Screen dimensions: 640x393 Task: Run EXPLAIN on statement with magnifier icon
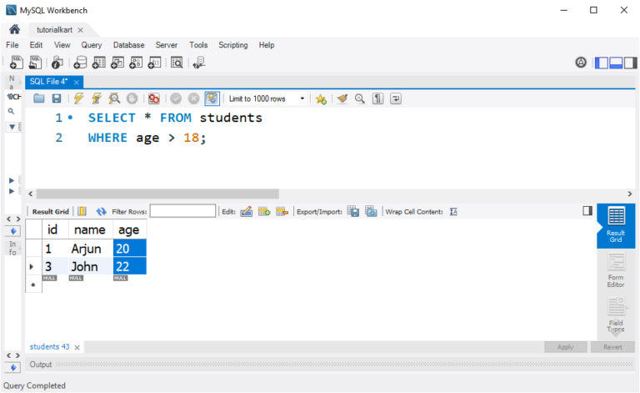[114, 98]
